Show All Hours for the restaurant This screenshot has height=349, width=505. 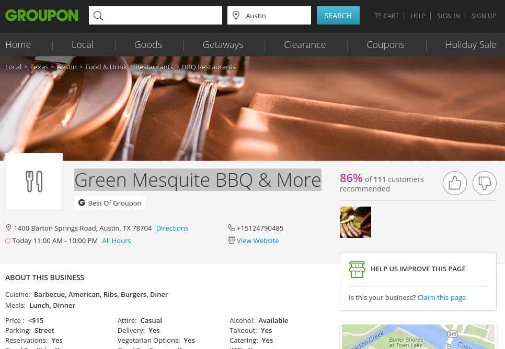117,240
